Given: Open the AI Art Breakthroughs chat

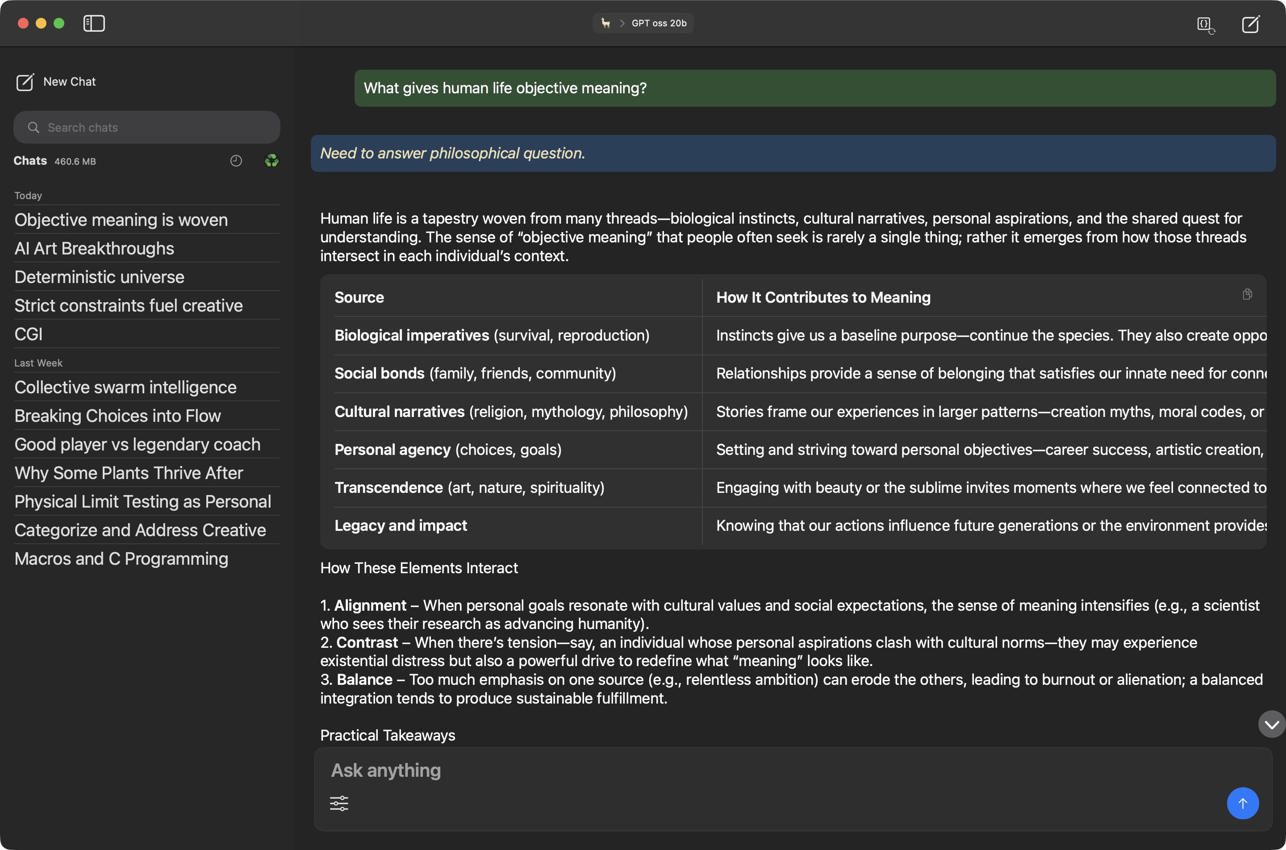Looking at the screenshot, I should click(x=94, y=248).
